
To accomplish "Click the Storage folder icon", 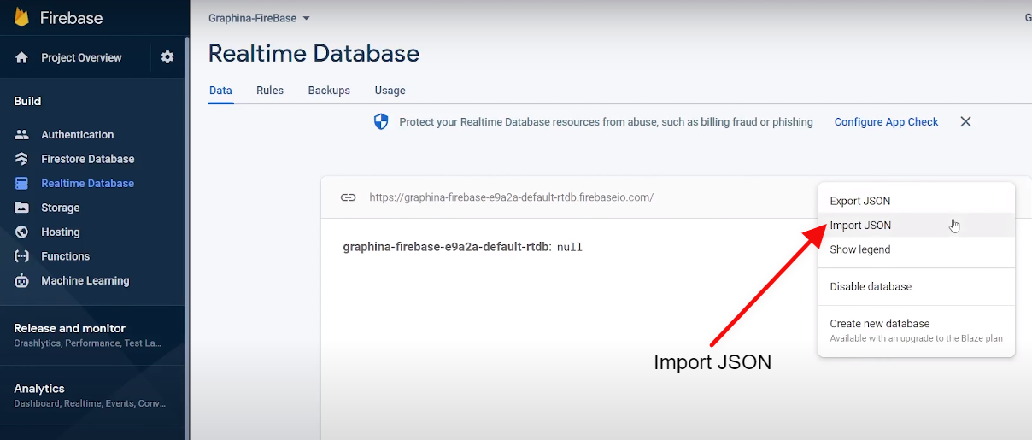I will coord(22,208).
